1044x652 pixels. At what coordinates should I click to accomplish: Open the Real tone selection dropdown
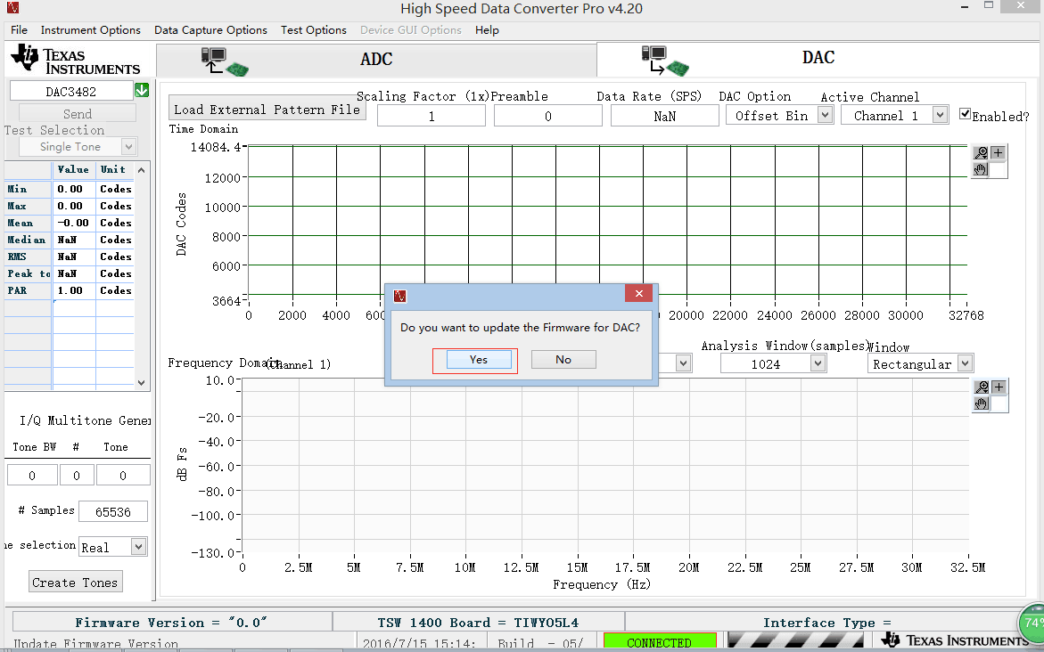pyautogui.click(x=138, y=547)
